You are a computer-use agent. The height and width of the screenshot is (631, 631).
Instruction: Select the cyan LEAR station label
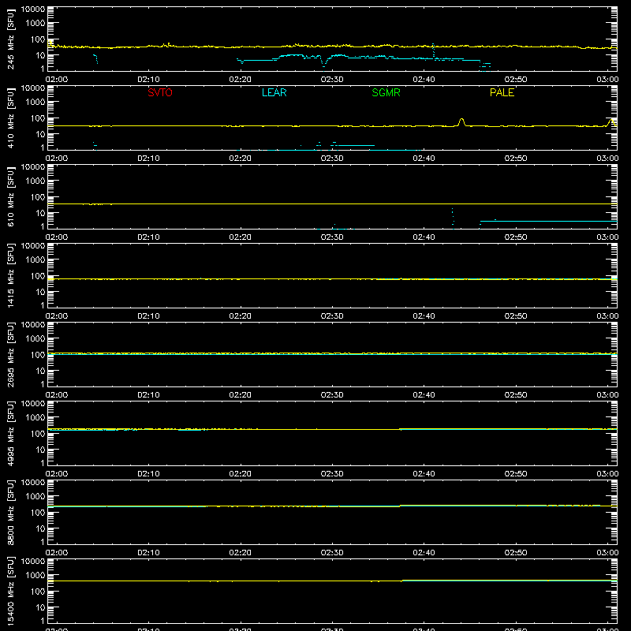[274, 92]
